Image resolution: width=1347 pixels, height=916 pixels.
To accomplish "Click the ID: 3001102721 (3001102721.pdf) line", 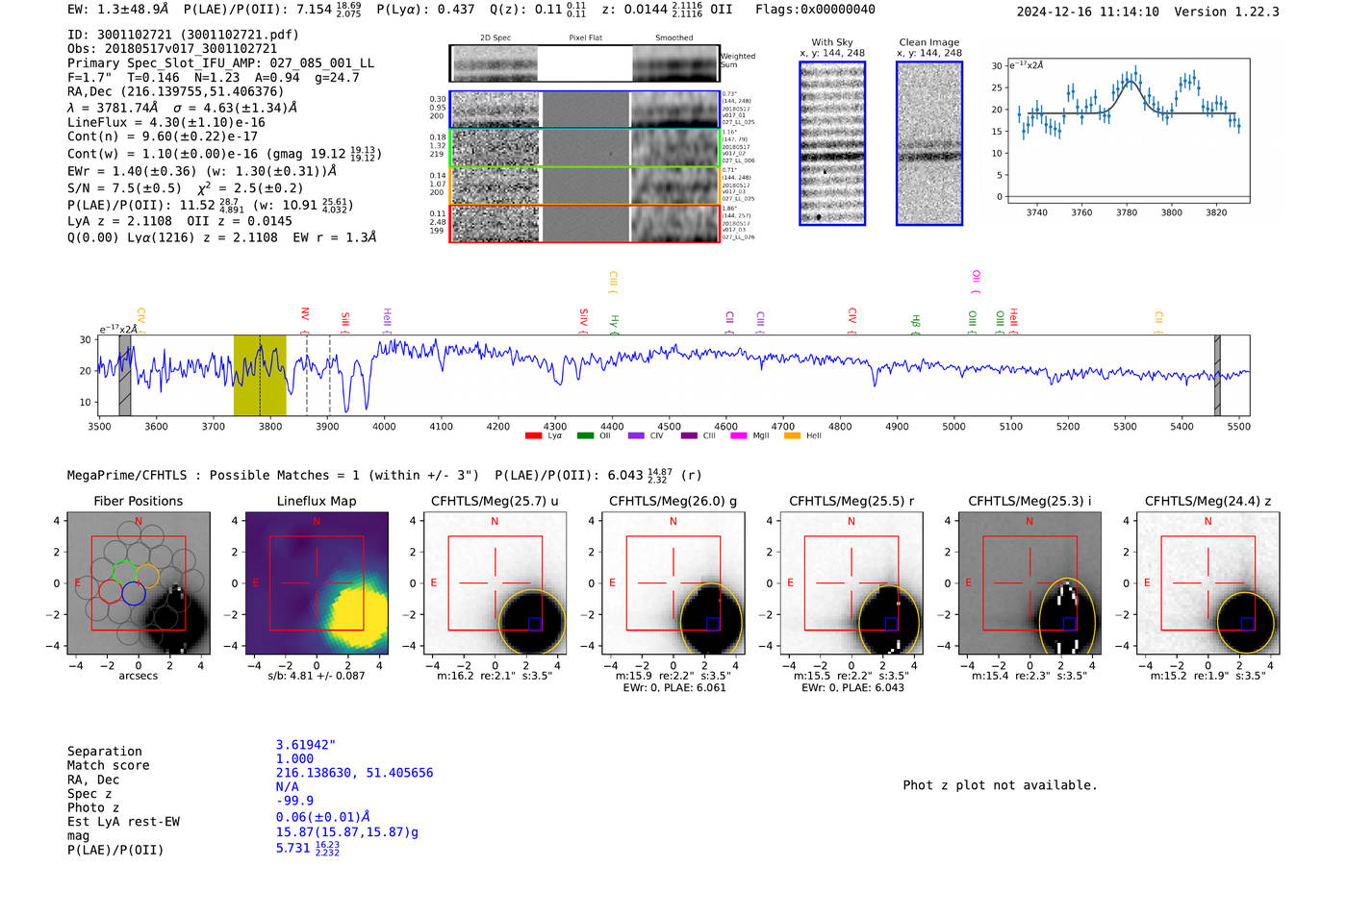I will point(183,35).
